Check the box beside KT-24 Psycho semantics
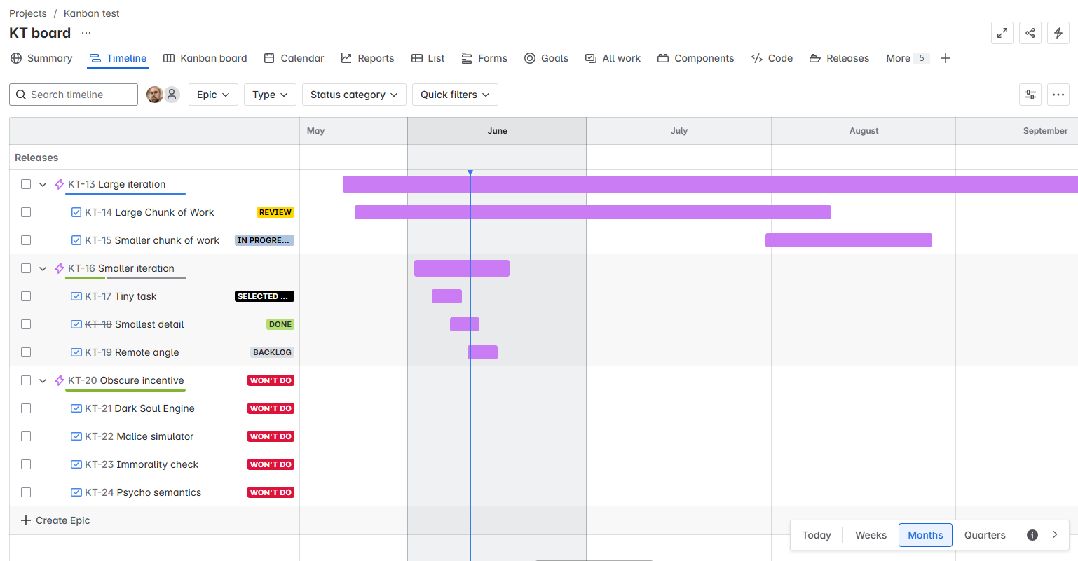 click(x=26, y=492)
